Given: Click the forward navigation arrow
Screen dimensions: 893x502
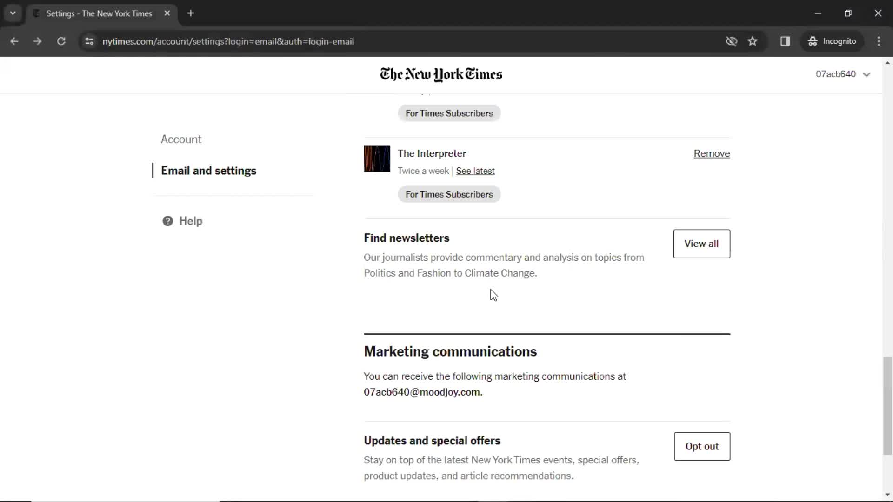Looking at the screenshot, I should [x=37, y=41].
